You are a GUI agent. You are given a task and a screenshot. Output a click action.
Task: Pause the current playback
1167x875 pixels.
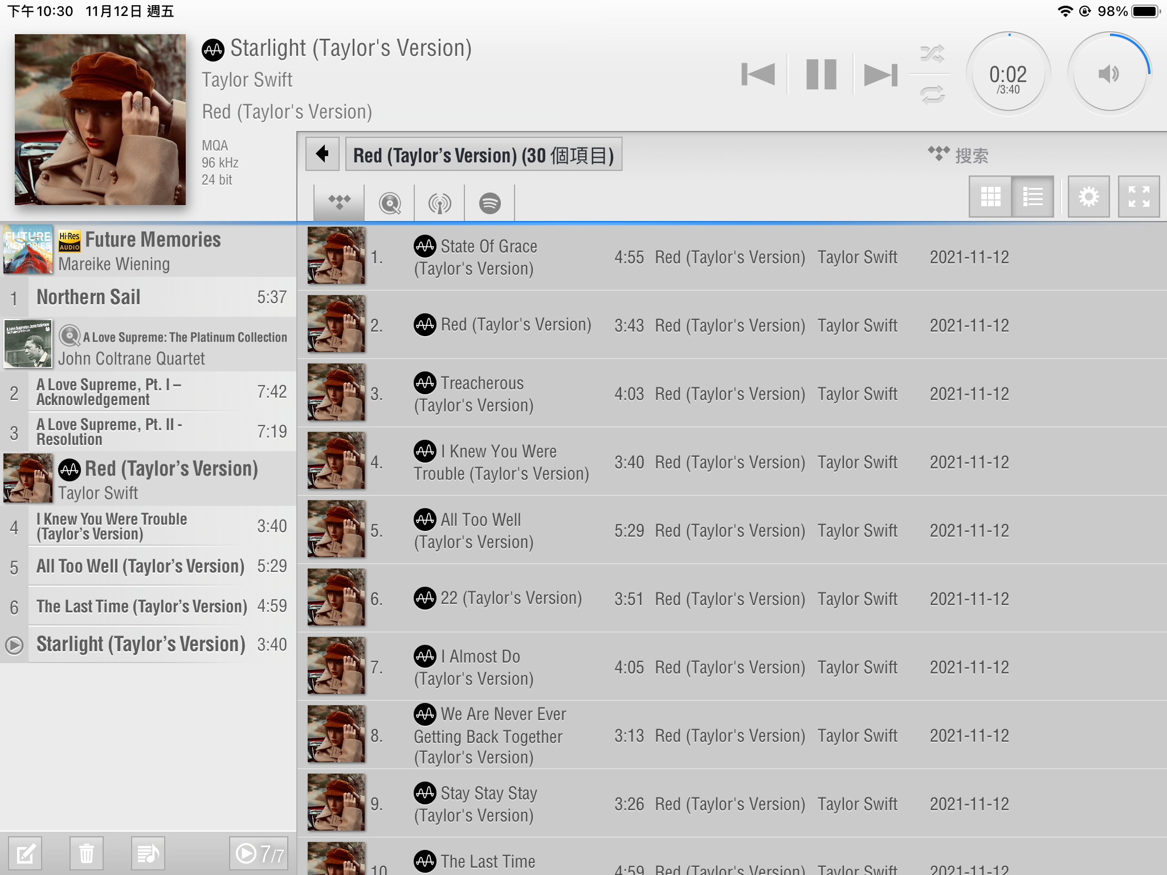[x=821, y=75]
